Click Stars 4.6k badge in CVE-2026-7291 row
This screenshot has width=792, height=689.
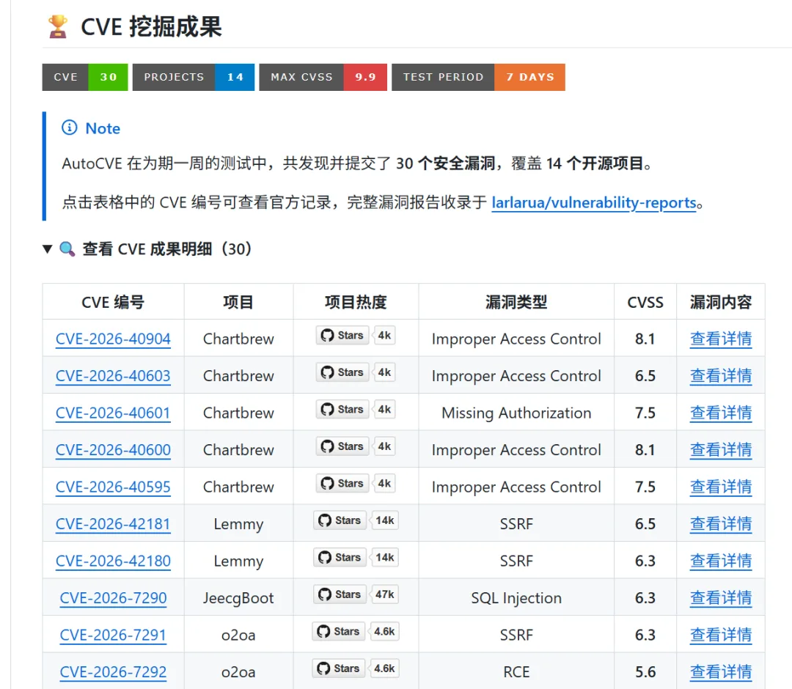356,631
